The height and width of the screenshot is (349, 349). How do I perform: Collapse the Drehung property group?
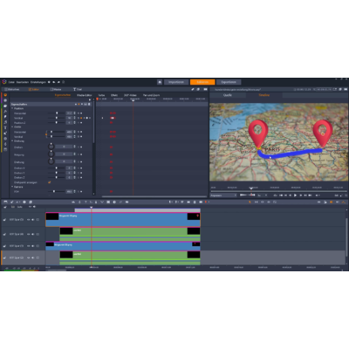(12, 141)
